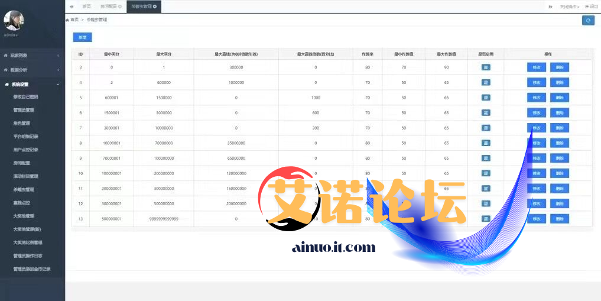Click 修改 for row ID 6
The width and height of the screenshot is (601, 301).
pyautogui.click(x=537, y=113)
